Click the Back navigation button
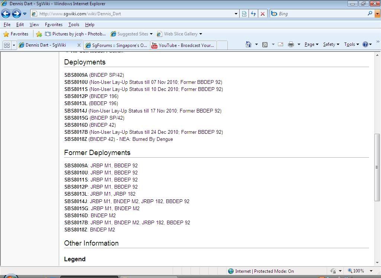Image resolution: width=381 pixels, height=278 pixels. coord(6,14)
